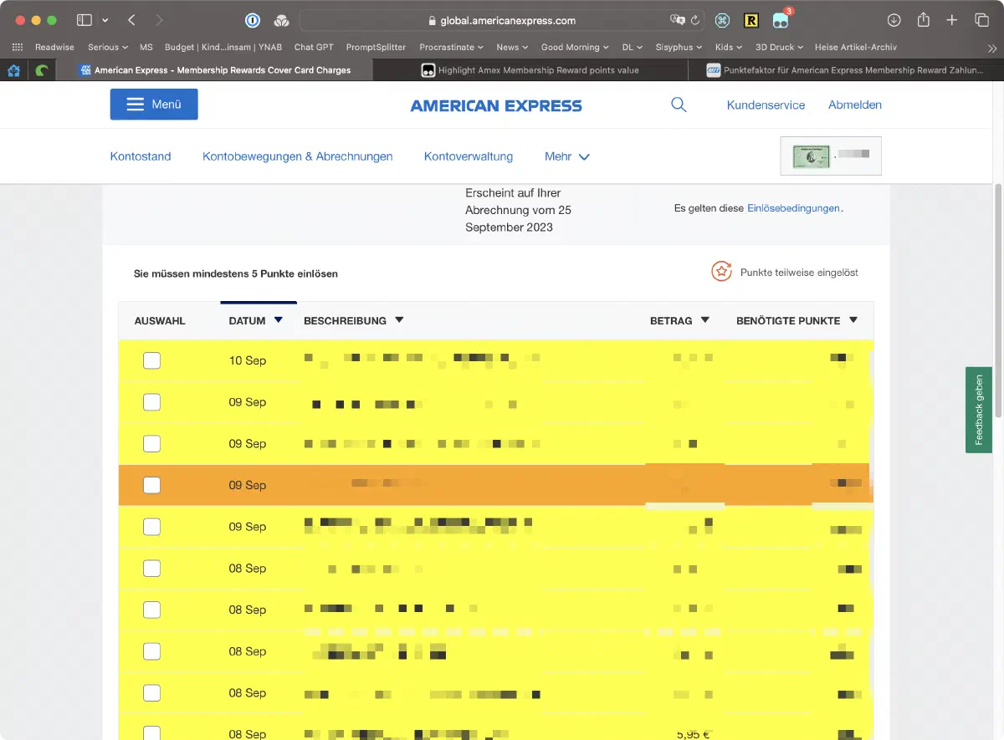1004x740 pixels.
Task: Reload the page using refresh icon
Action: 694,20
